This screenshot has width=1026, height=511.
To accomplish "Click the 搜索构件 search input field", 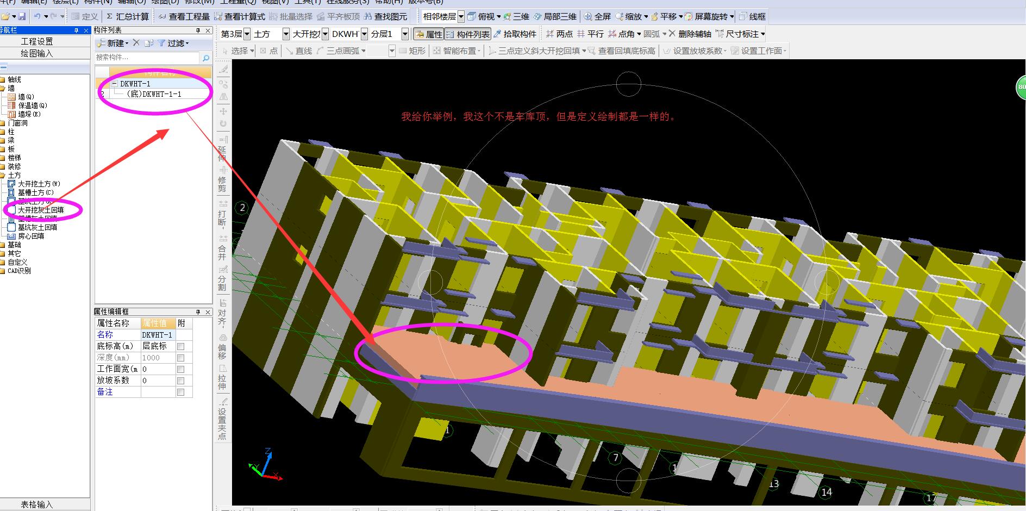I will [147, 58].
